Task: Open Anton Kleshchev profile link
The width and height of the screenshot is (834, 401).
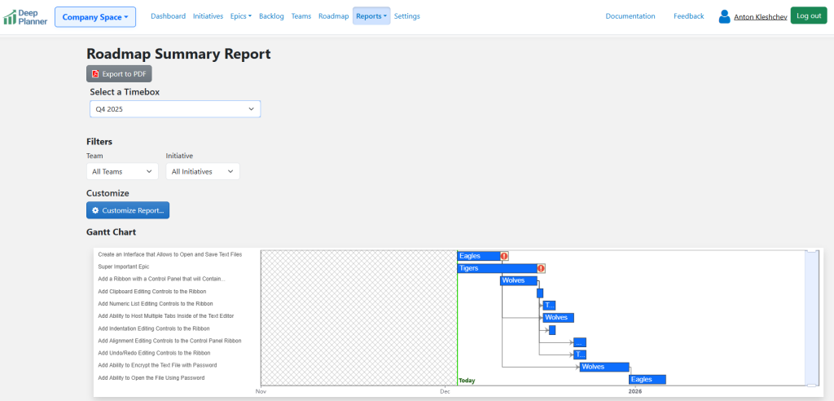Action: pyautogui.click(x=760, y=17)
